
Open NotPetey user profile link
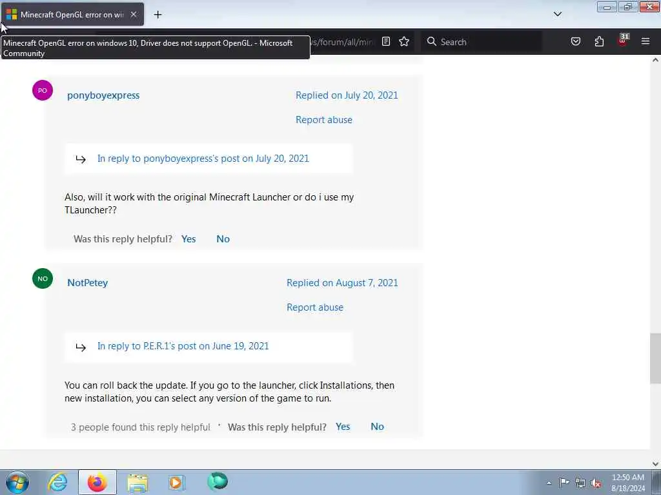coord(88,283)
